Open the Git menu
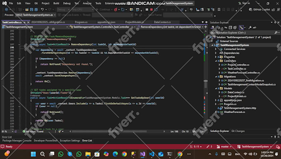 coord(36,3)
